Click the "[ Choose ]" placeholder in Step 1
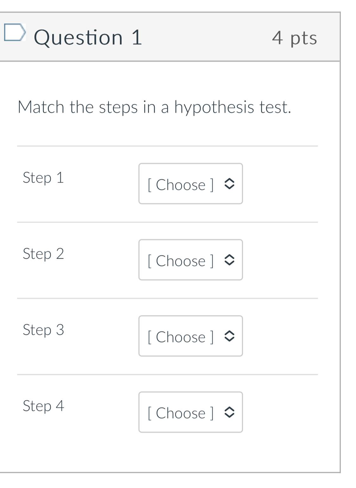 pyautogui.click(x=181, y=185)
